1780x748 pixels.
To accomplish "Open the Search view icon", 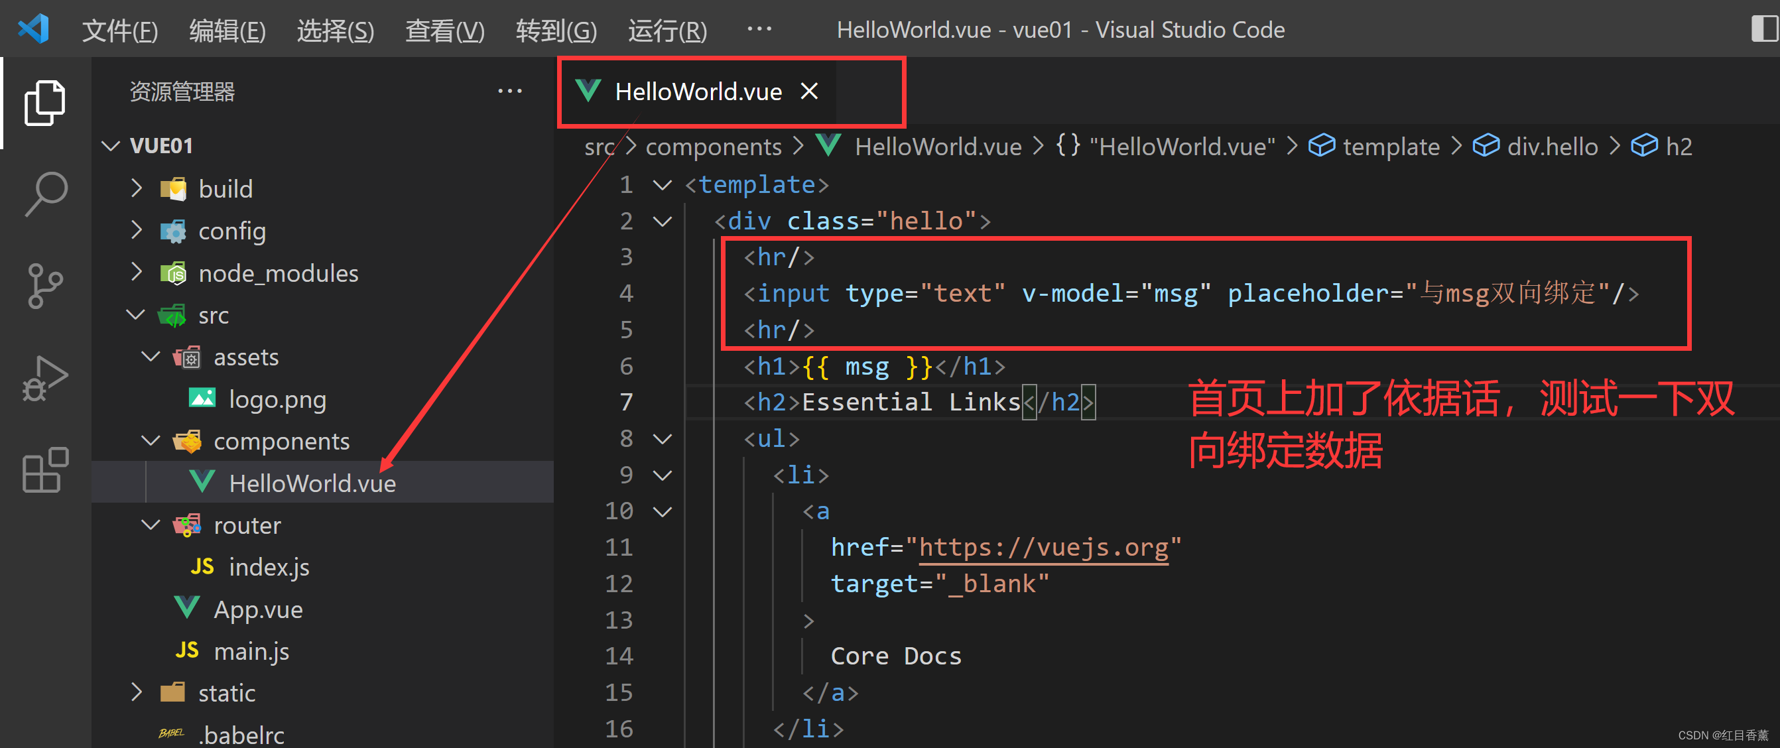I will [x=45, y=194].
